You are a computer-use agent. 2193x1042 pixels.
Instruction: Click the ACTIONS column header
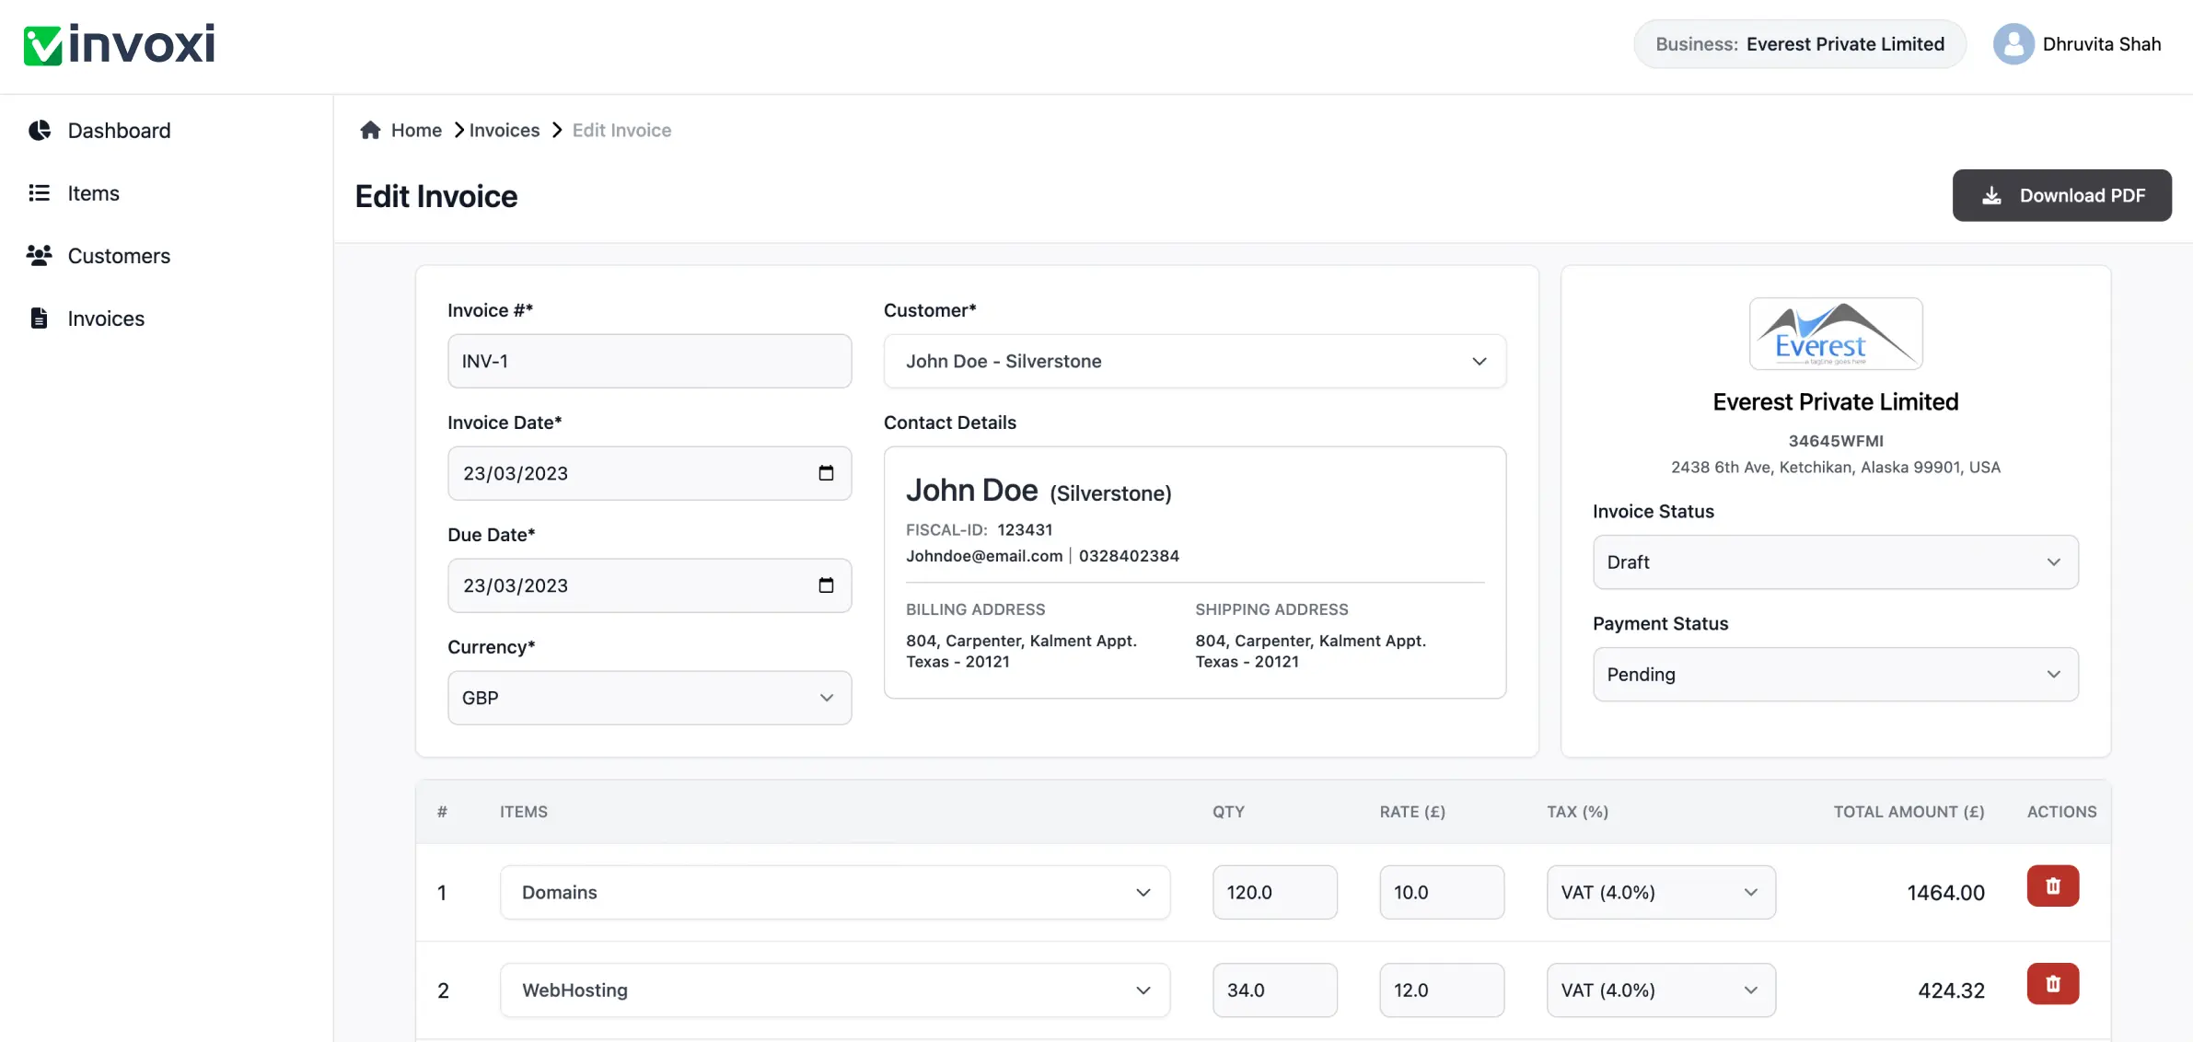click(x=2061, y=811)
